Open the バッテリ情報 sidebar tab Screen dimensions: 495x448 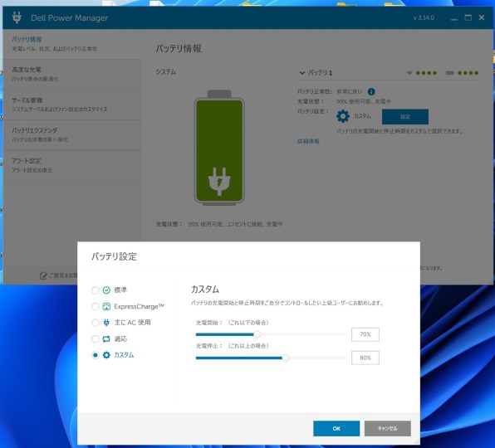tap(72, 44)
